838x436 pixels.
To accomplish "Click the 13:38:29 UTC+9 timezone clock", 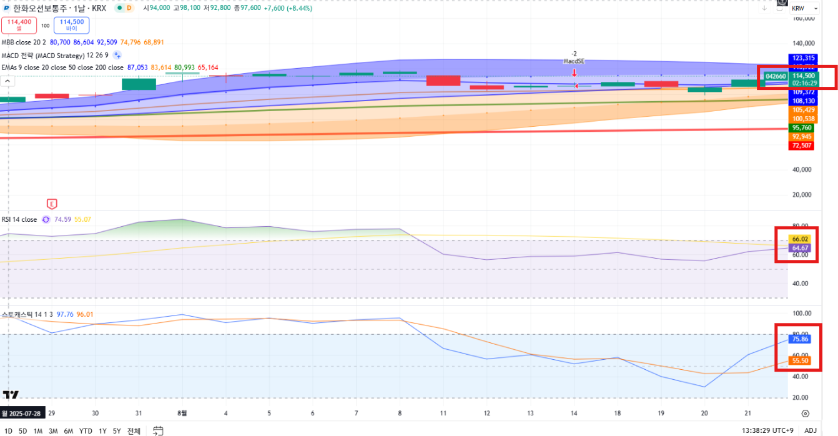I will point(769,430).
